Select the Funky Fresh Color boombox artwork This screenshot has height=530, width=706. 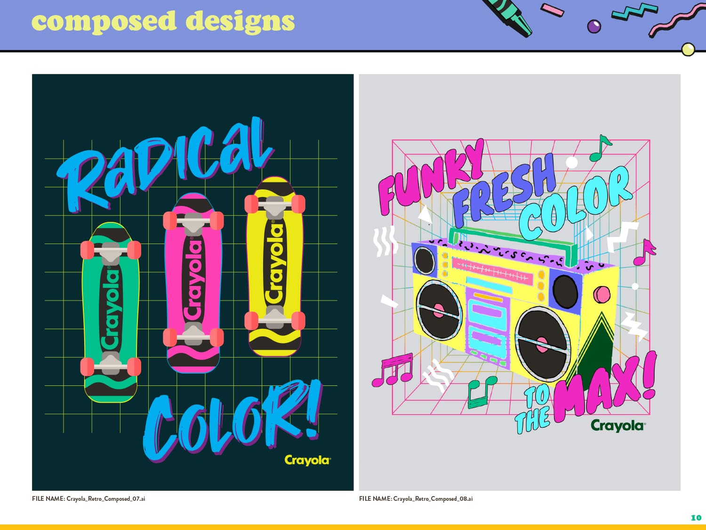[x=520, y=282]
